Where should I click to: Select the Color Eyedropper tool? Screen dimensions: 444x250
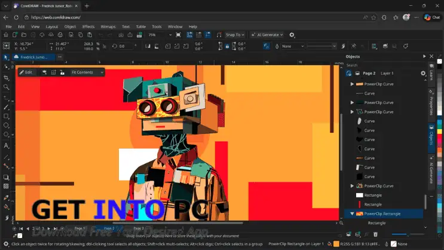click(x=6, y=197)
